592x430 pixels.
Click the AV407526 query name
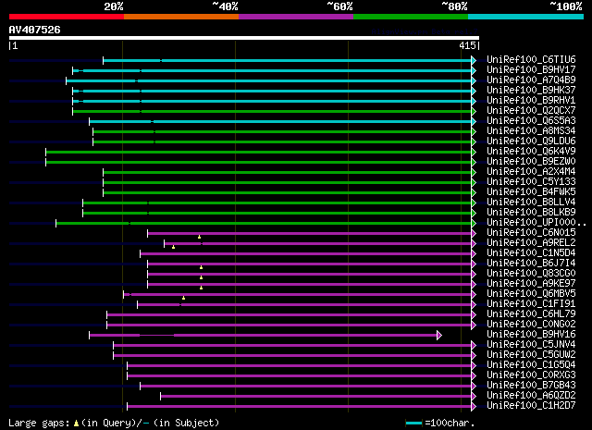[35, 30]
